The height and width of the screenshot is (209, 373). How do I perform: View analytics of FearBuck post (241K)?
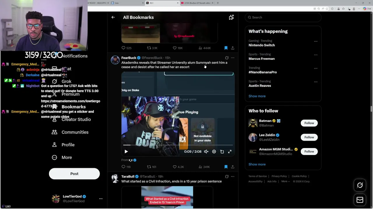[204, 167]
